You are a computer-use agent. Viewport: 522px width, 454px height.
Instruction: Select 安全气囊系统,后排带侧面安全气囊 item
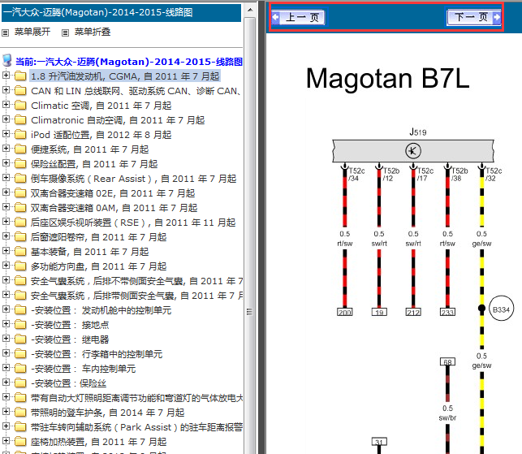136,296
